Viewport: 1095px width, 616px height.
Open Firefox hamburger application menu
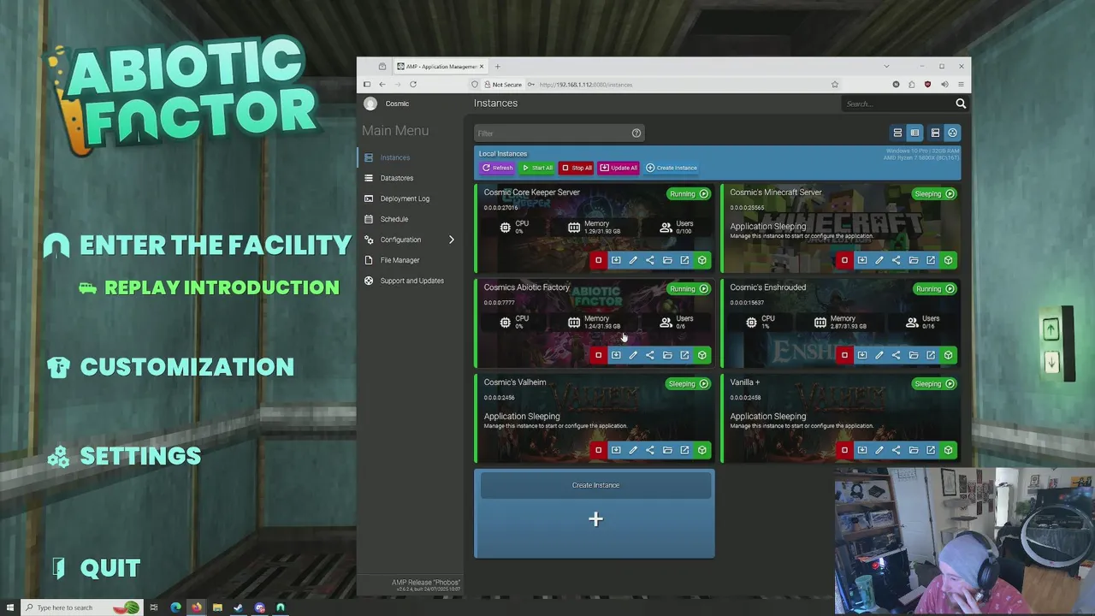pos(961,85)
